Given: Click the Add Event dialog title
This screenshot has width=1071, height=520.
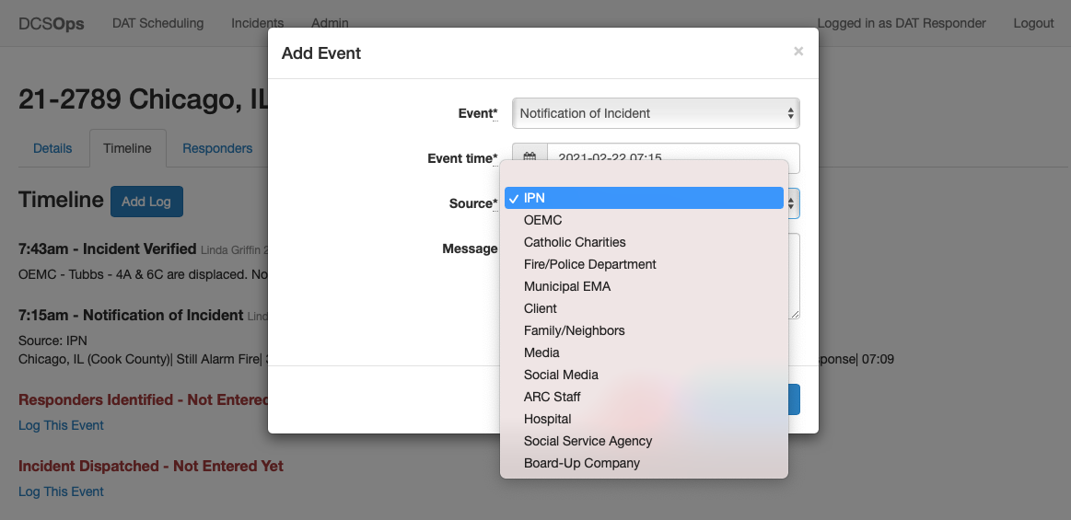Looking at the screenshot, I should point(321,53).
